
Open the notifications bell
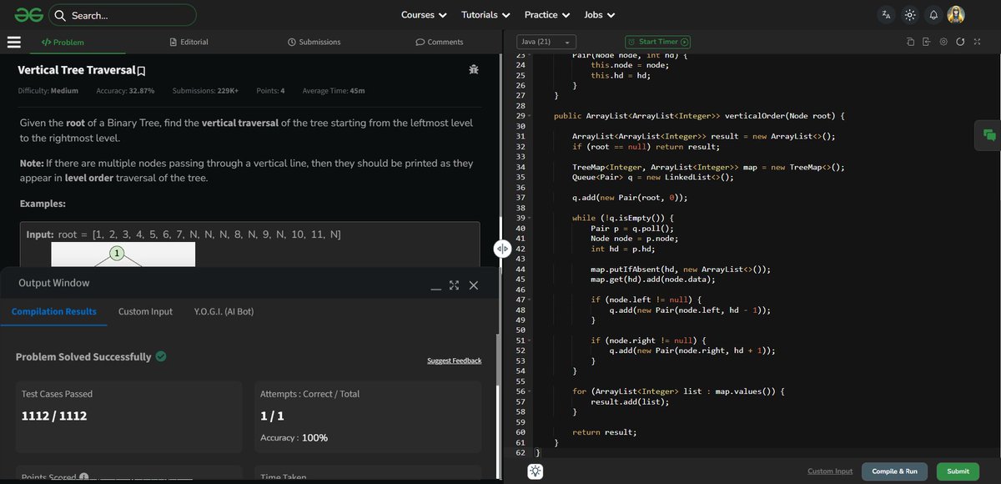(933, 15)
